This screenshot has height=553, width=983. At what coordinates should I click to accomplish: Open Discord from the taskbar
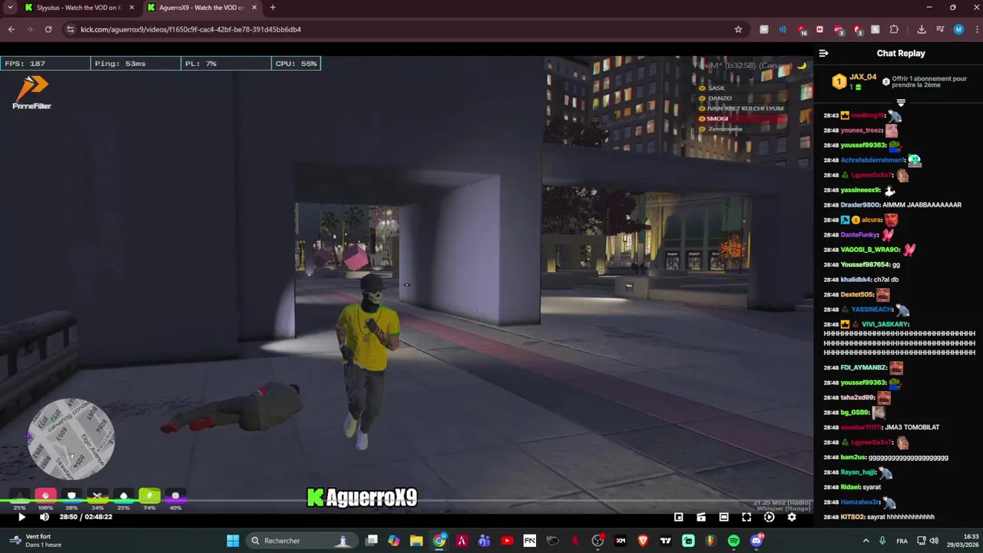pos(756,541)
